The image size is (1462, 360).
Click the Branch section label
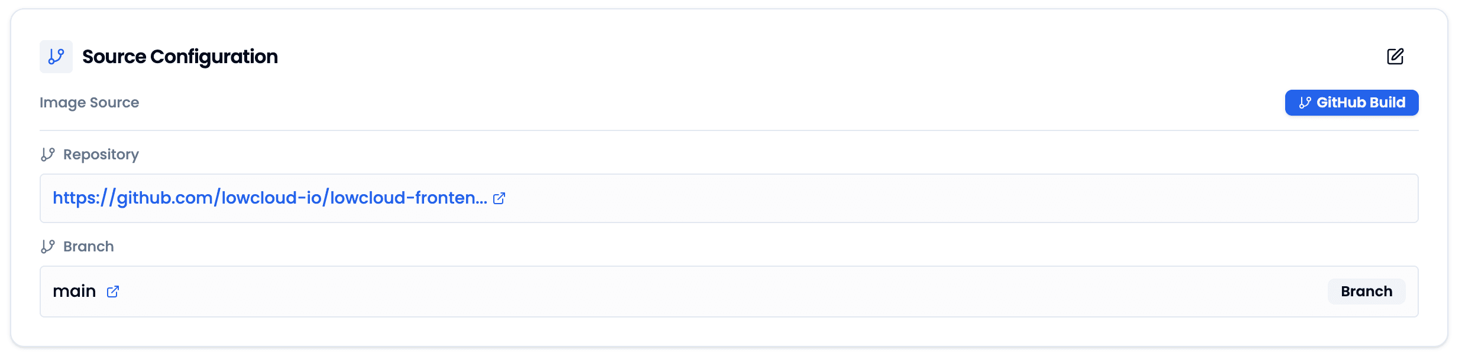tap(89, 246)
